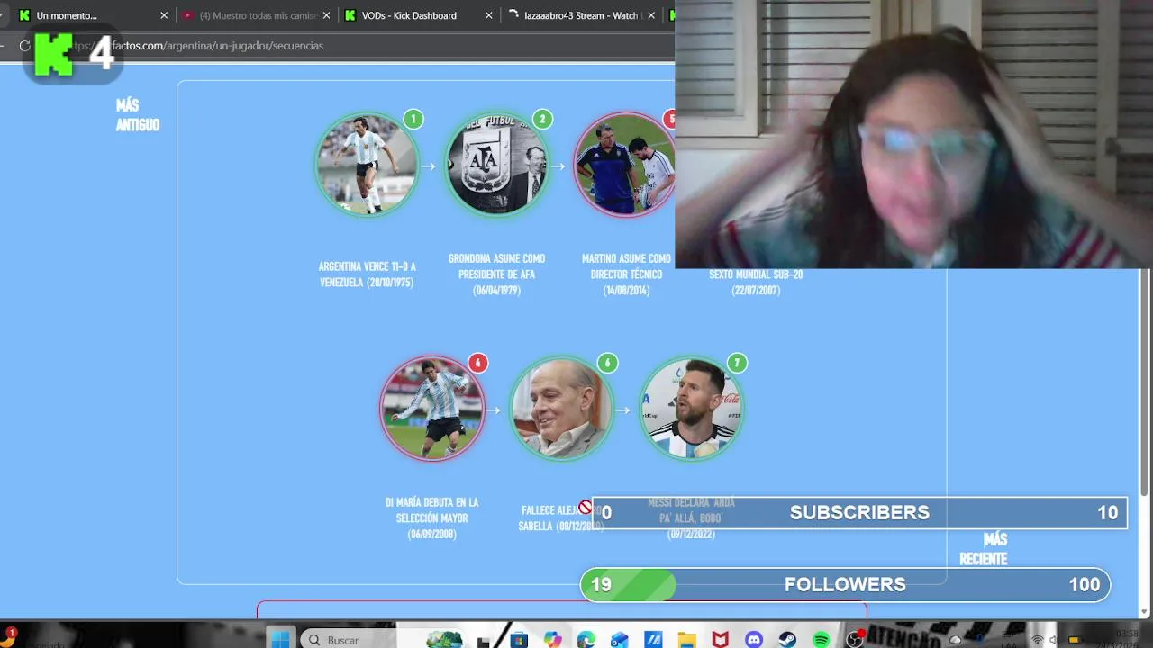Open Outlook from the taskbar
Viewport: 1153px width, 648px height.
pyautogui.click(x=620, y=640)
